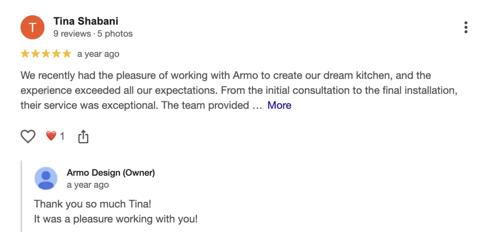The image size is (497, 240).
Task: Like the review with the heart outline icon
Action: click(28, 136)
